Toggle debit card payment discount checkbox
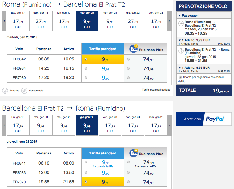 (181, 77)
